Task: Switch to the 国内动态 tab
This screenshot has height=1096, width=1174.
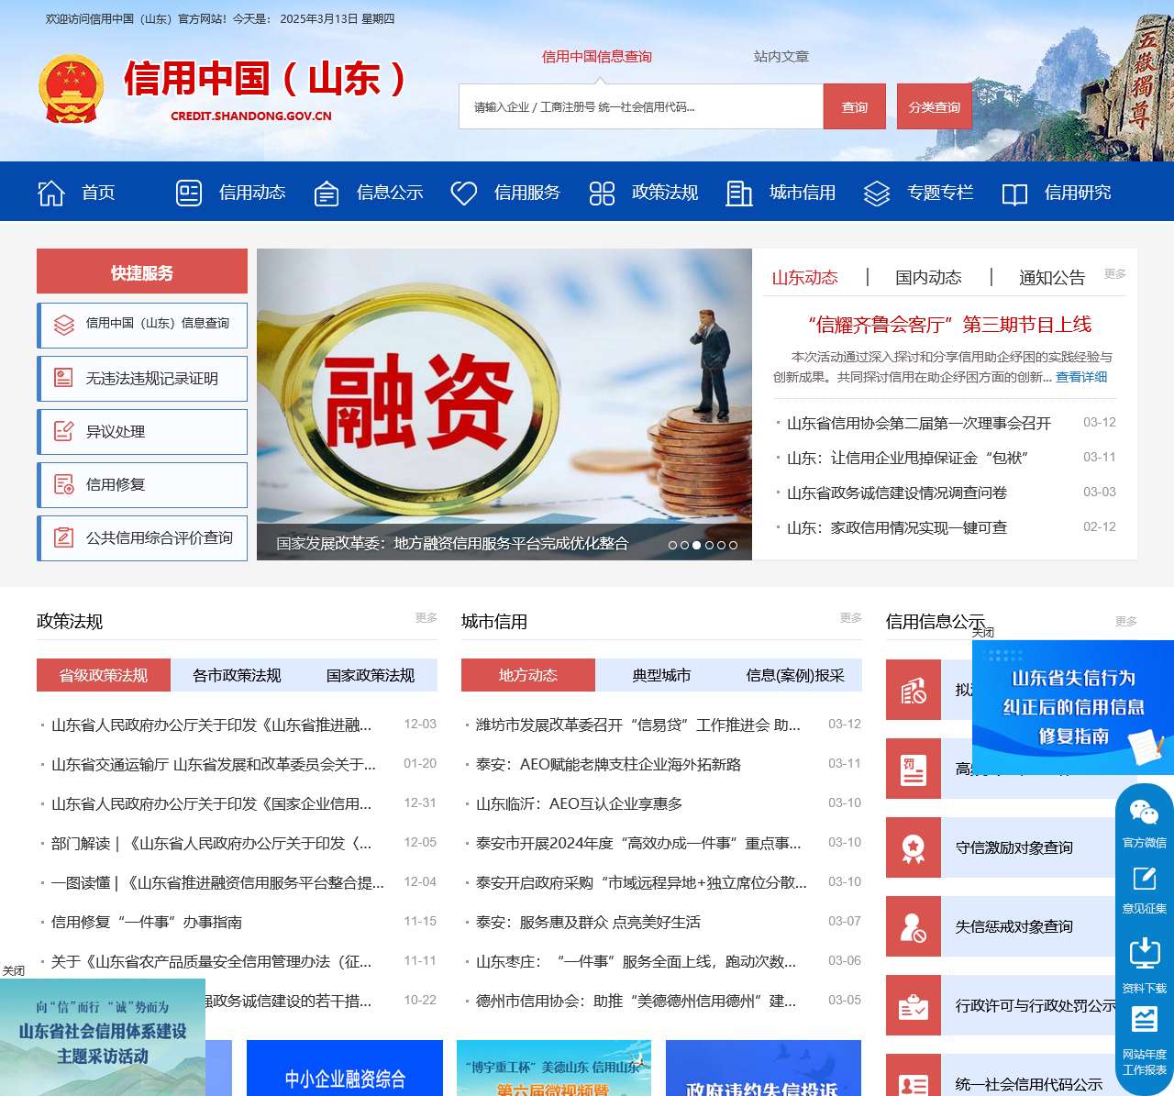Action: pyautogui.click(x=928, y=277)
